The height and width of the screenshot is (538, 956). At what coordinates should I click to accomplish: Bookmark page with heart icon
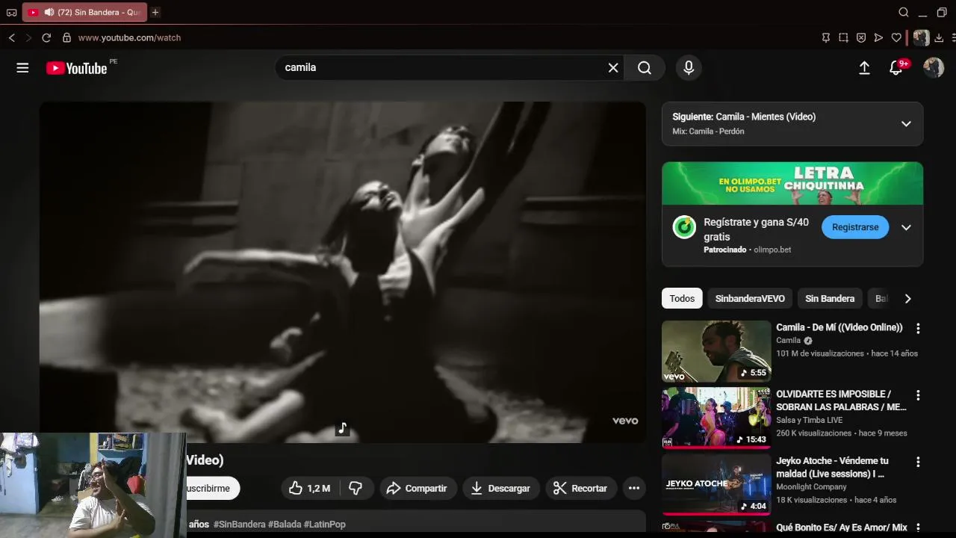896,37
